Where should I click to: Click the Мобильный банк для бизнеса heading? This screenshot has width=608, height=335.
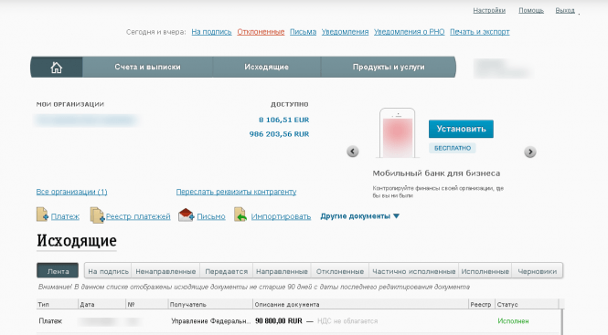436,173
